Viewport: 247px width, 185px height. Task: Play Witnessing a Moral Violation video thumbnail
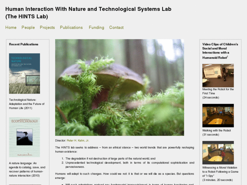(x=218, y=152)
